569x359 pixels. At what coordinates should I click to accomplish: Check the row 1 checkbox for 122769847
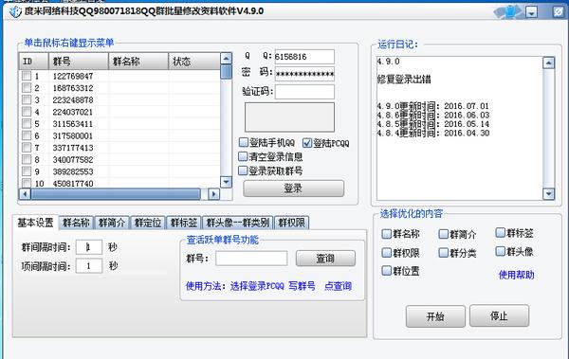tap(27, 76)
